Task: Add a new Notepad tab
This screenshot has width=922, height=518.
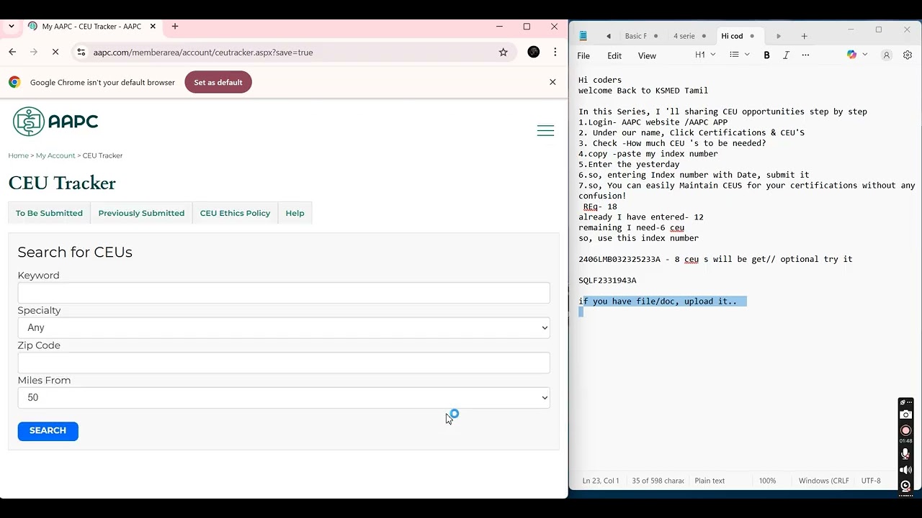Action: [805, 36]
